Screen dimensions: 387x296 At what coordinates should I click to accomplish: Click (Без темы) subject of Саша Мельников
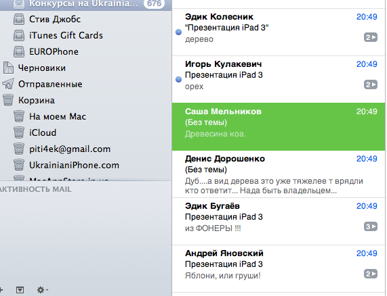click(x=206, y=122)
